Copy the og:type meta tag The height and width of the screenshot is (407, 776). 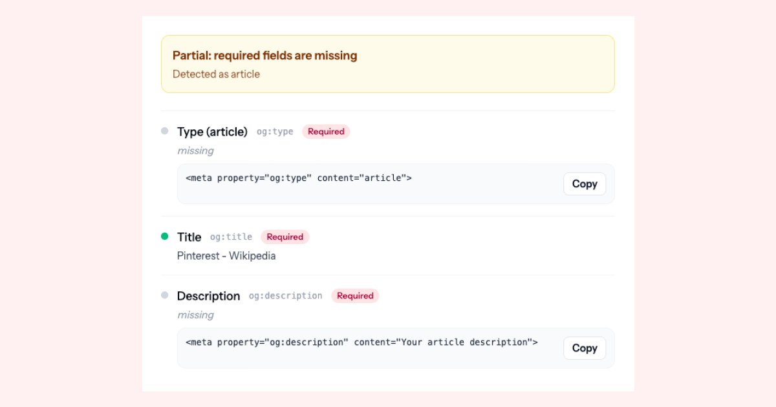point(585,183)
